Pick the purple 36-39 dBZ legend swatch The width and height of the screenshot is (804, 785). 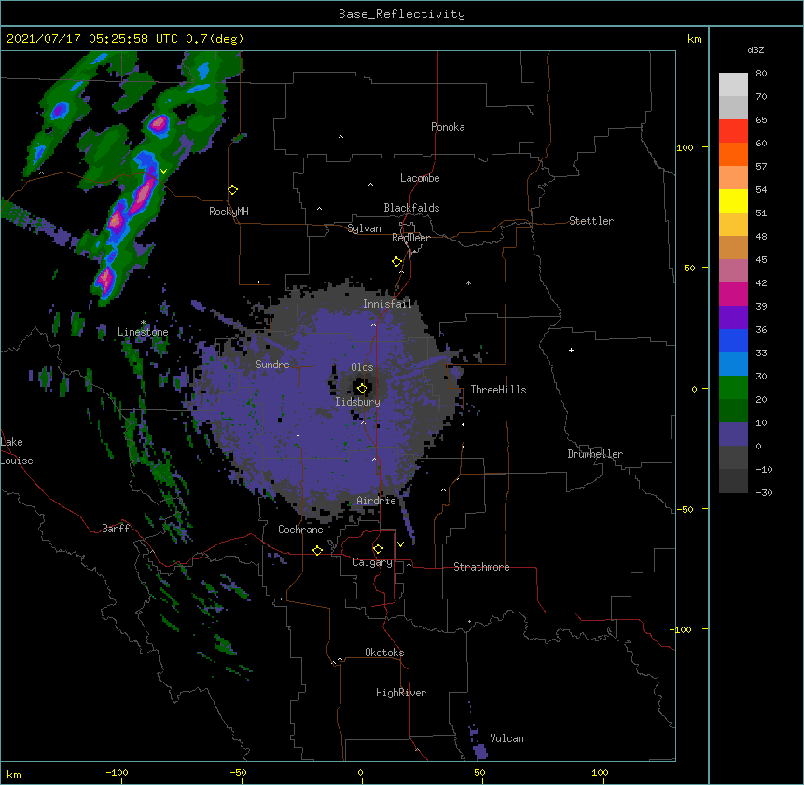[733, 317]
